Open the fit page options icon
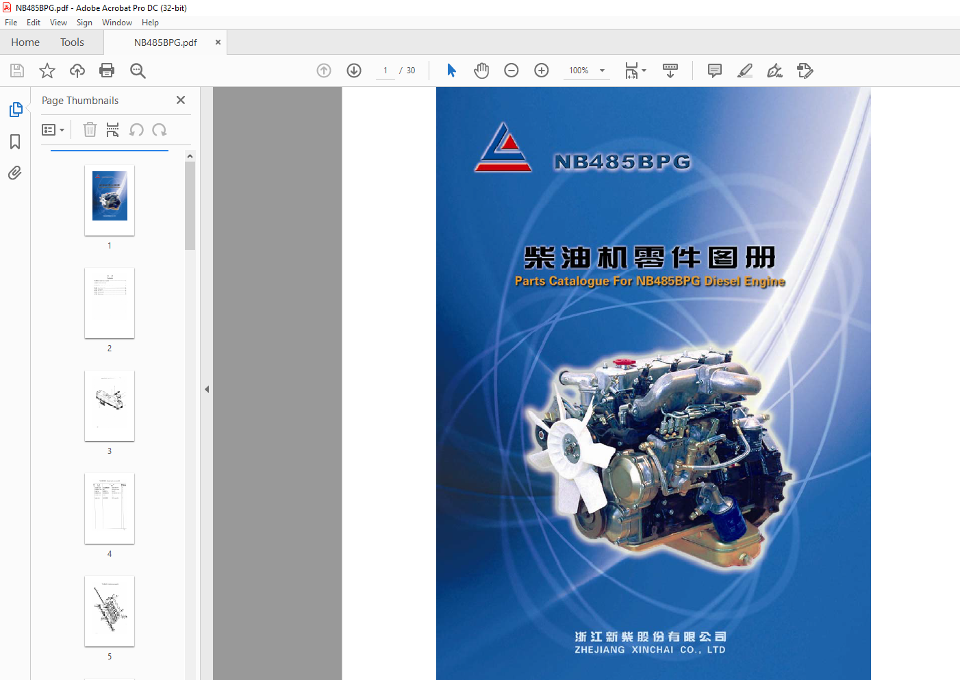Viewport: 960px width, 680px height. pos(635,71)
